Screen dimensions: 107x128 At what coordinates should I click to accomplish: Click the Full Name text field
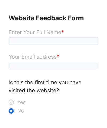(x=53, y=41)
